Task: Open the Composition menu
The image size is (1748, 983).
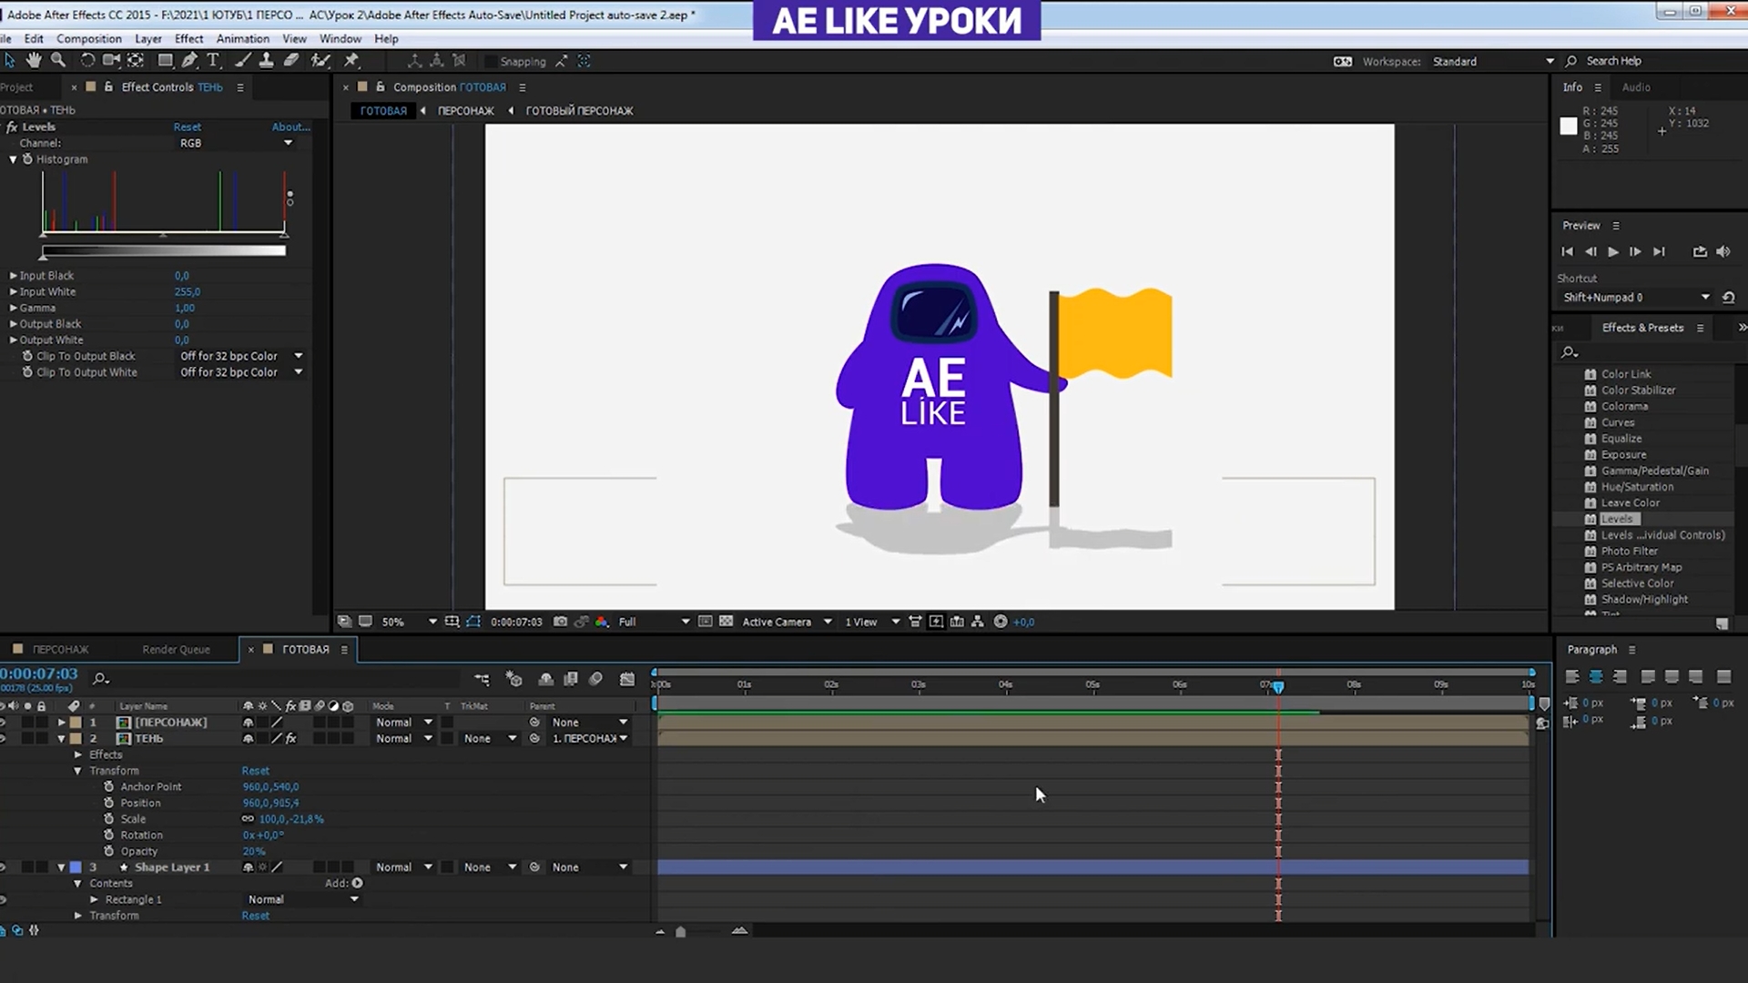Action: coord(88,38)
